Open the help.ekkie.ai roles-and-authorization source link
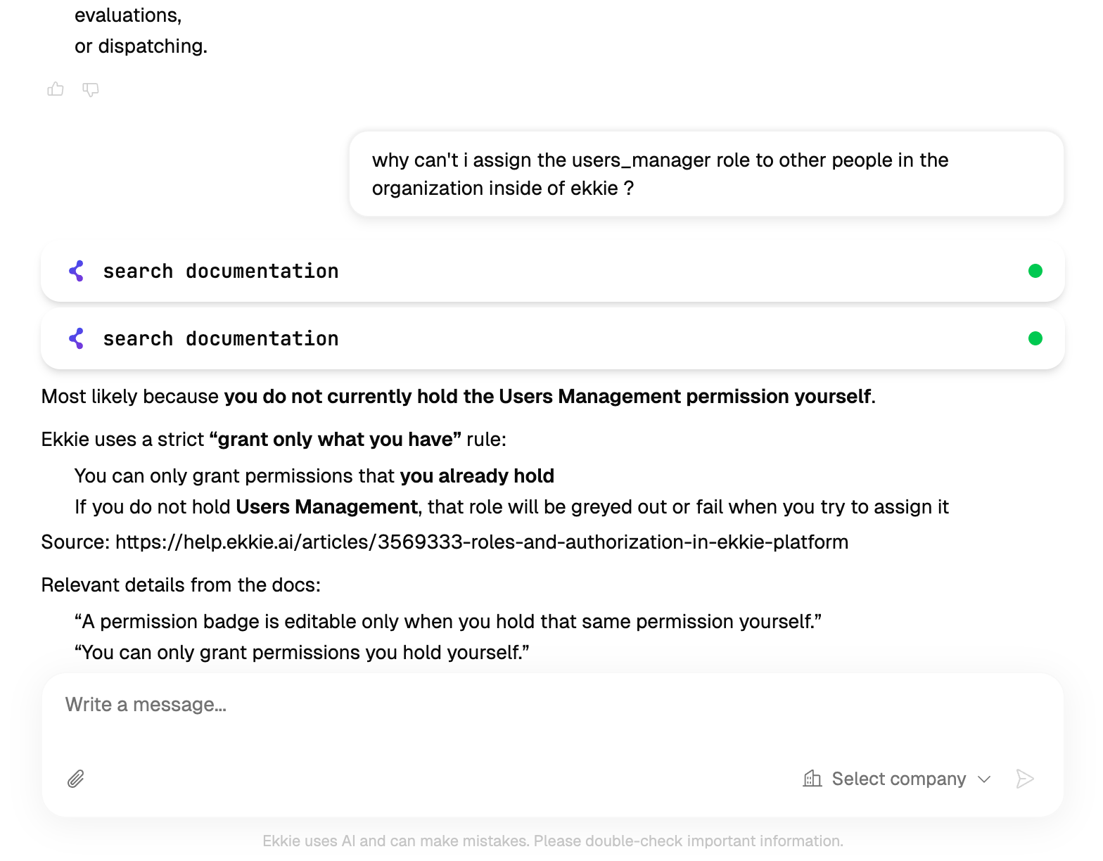The height and width of the screenshot is (861, 1103). pos(482,542)
